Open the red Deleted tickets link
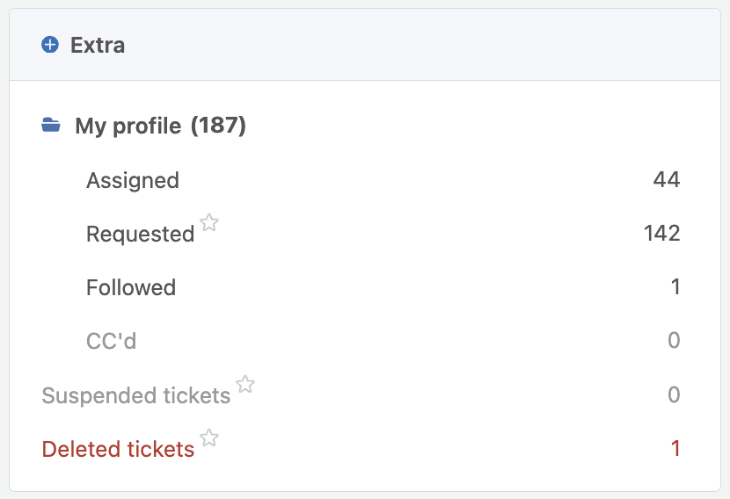730x499 pixels. 118,449
